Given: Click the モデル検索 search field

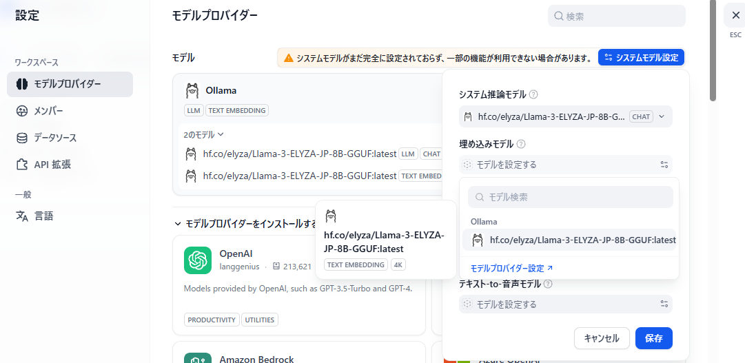Looking at the screenshot, I should pos(571,197).
